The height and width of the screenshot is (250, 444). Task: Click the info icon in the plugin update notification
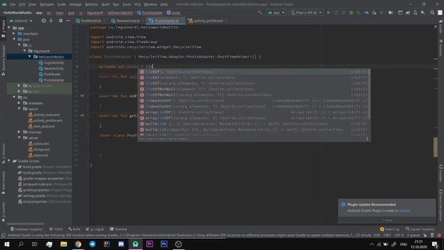pyautogui.click(x=343, y=204)
